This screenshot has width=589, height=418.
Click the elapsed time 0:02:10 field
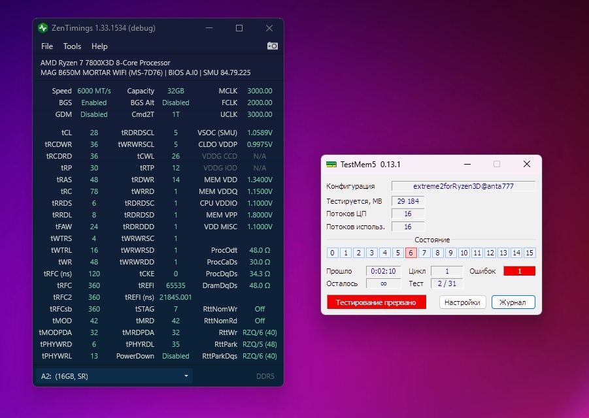coord(383,271)
